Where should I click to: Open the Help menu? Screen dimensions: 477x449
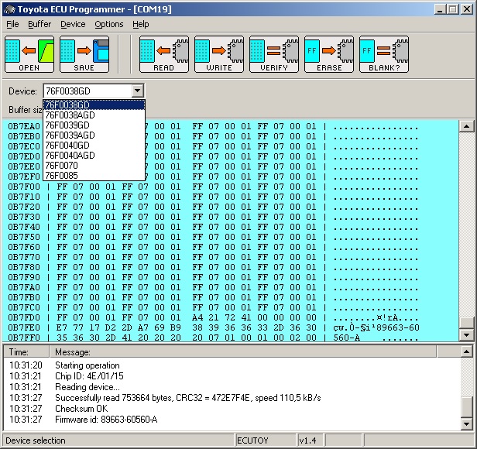click(x=141, y=24)
